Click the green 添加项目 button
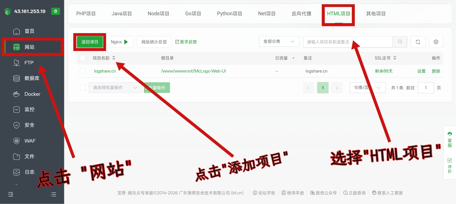This screenshot has height=204, width=456. click(x=90, y=42)
